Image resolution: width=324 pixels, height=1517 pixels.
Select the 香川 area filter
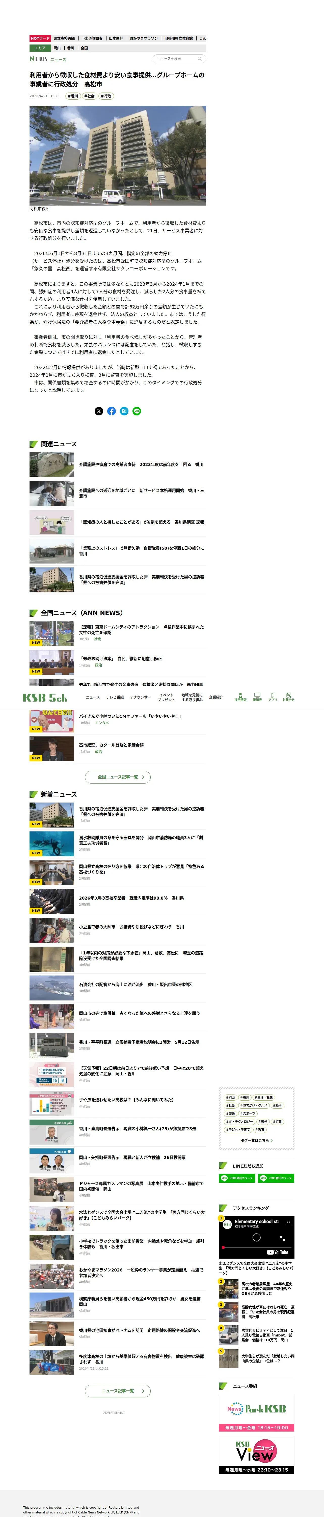[x=71, y=48]
